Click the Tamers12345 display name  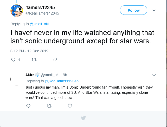coord(40,7)
